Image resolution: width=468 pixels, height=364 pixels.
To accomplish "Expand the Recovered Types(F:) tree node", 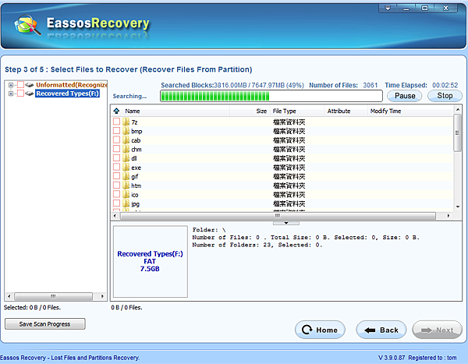I will [x=11, y=94].
